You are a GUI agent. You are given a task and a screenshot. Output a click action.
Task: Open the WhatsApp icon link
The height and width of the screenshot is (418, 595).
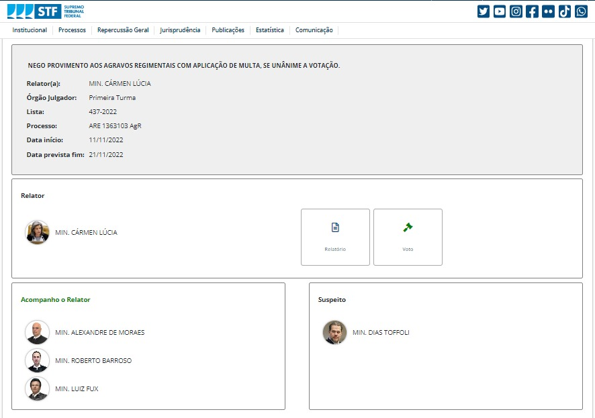581,11
